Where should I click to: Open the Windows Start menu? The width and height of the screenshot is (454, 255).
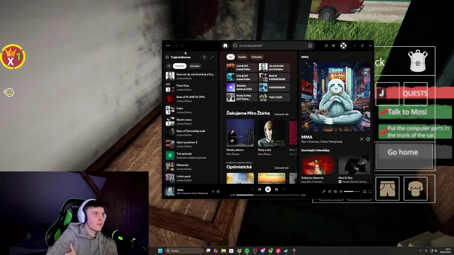tap(160, 251)
